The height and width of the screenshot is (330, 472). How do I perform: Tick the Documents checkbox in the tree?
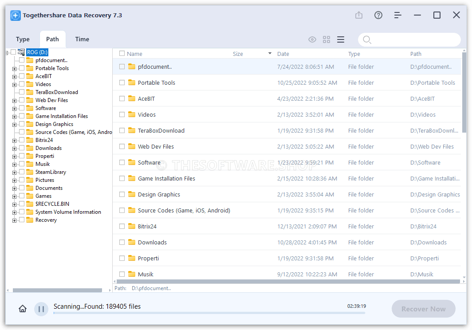22,188
